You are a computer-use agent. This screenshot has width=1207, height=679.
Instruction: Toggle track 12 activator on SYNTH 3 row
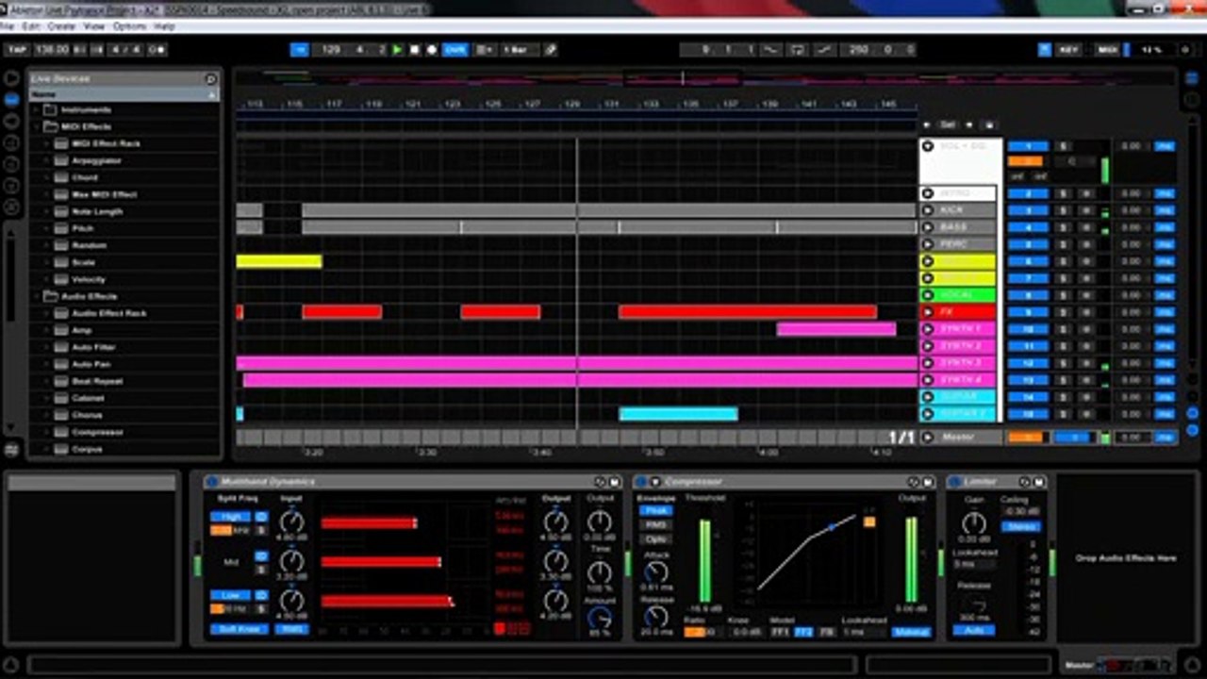point(1027,363)
